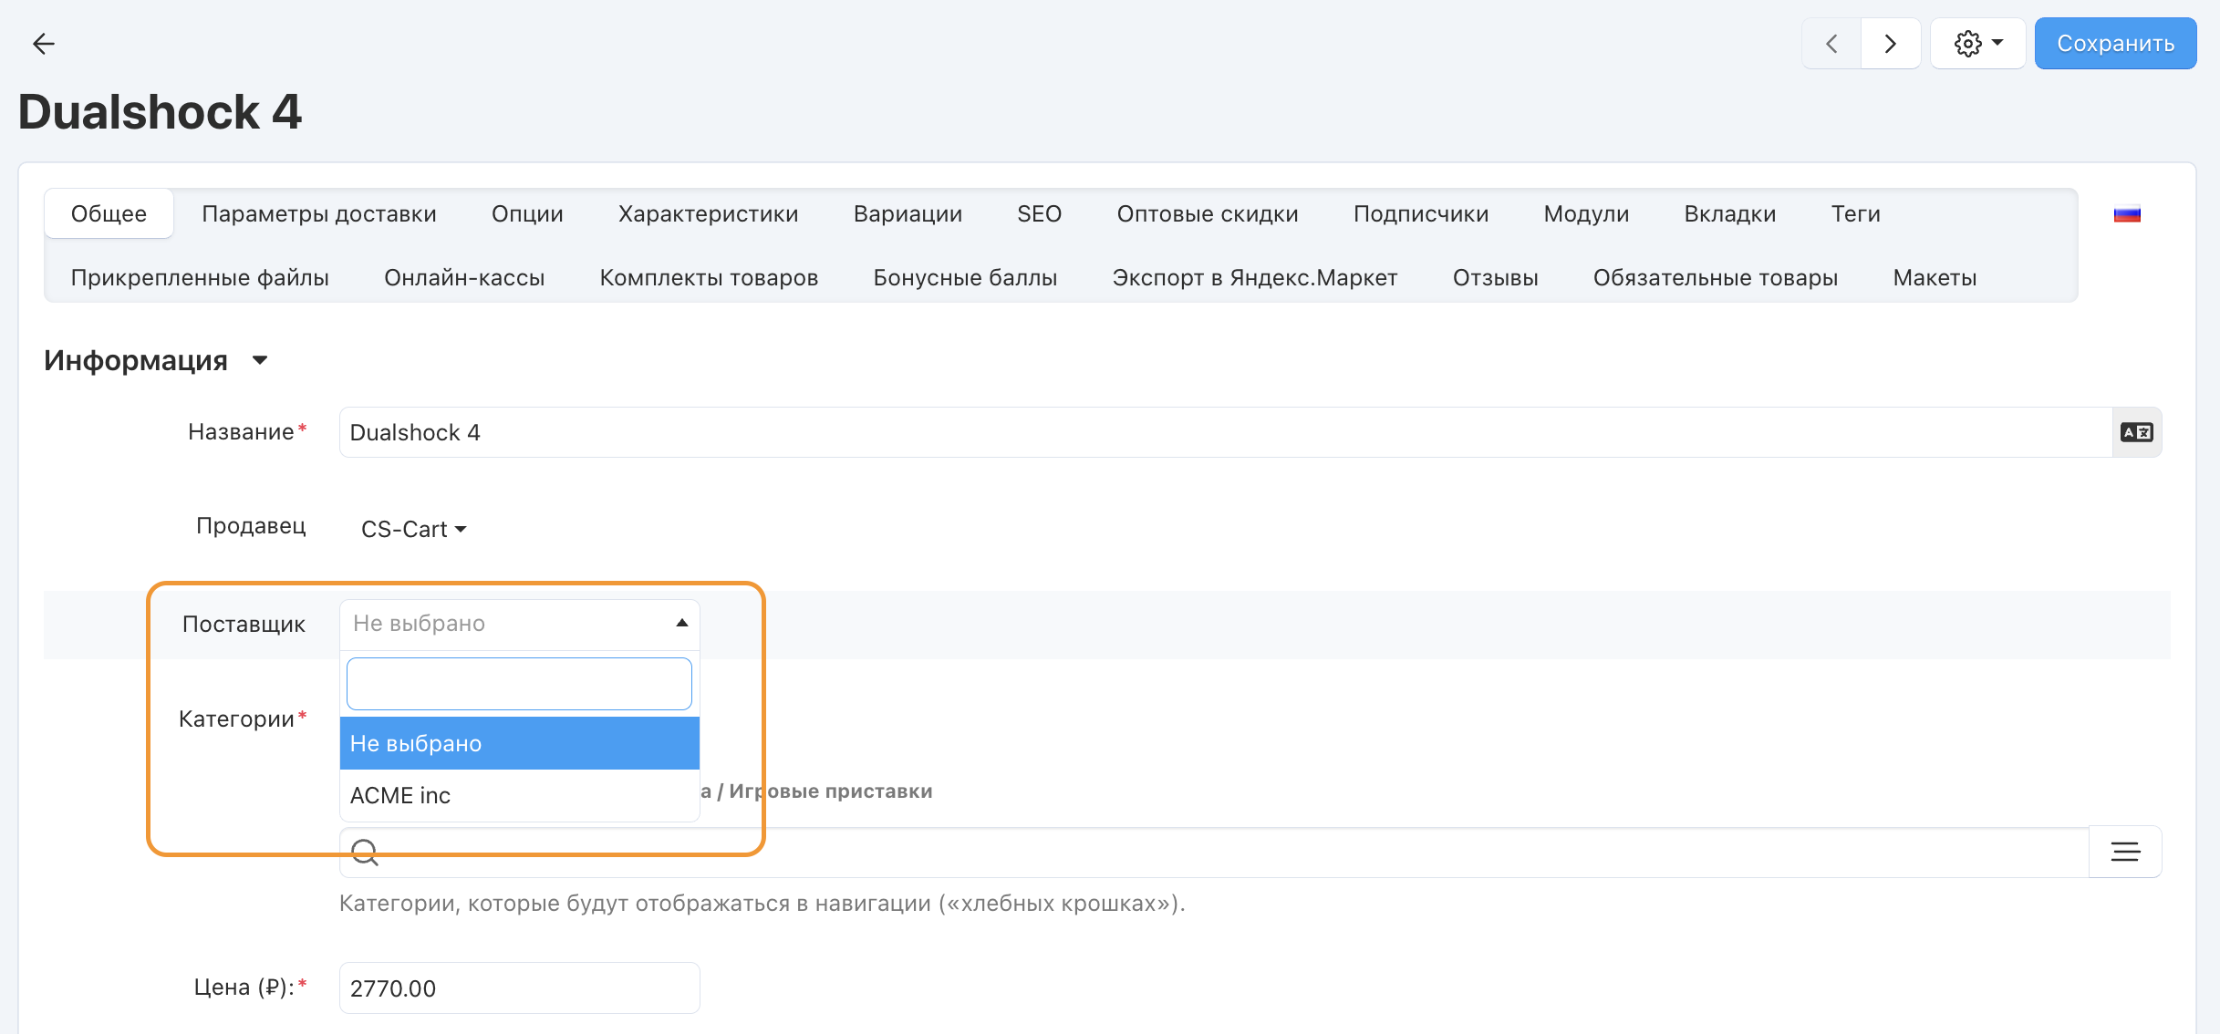
Task: Open the gear settings menu
Action: (x=1977, y=44)
